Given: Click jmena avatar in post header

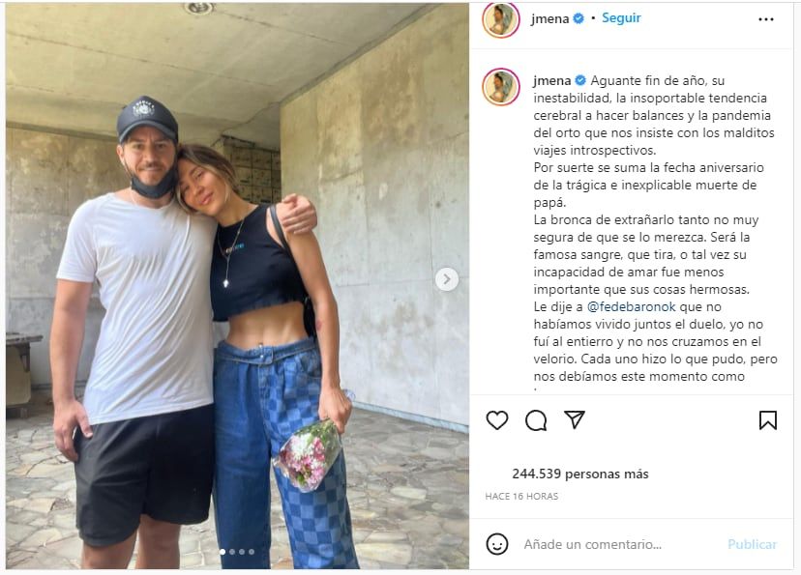Looking at the screenshot, I should (x=501, y=19).
